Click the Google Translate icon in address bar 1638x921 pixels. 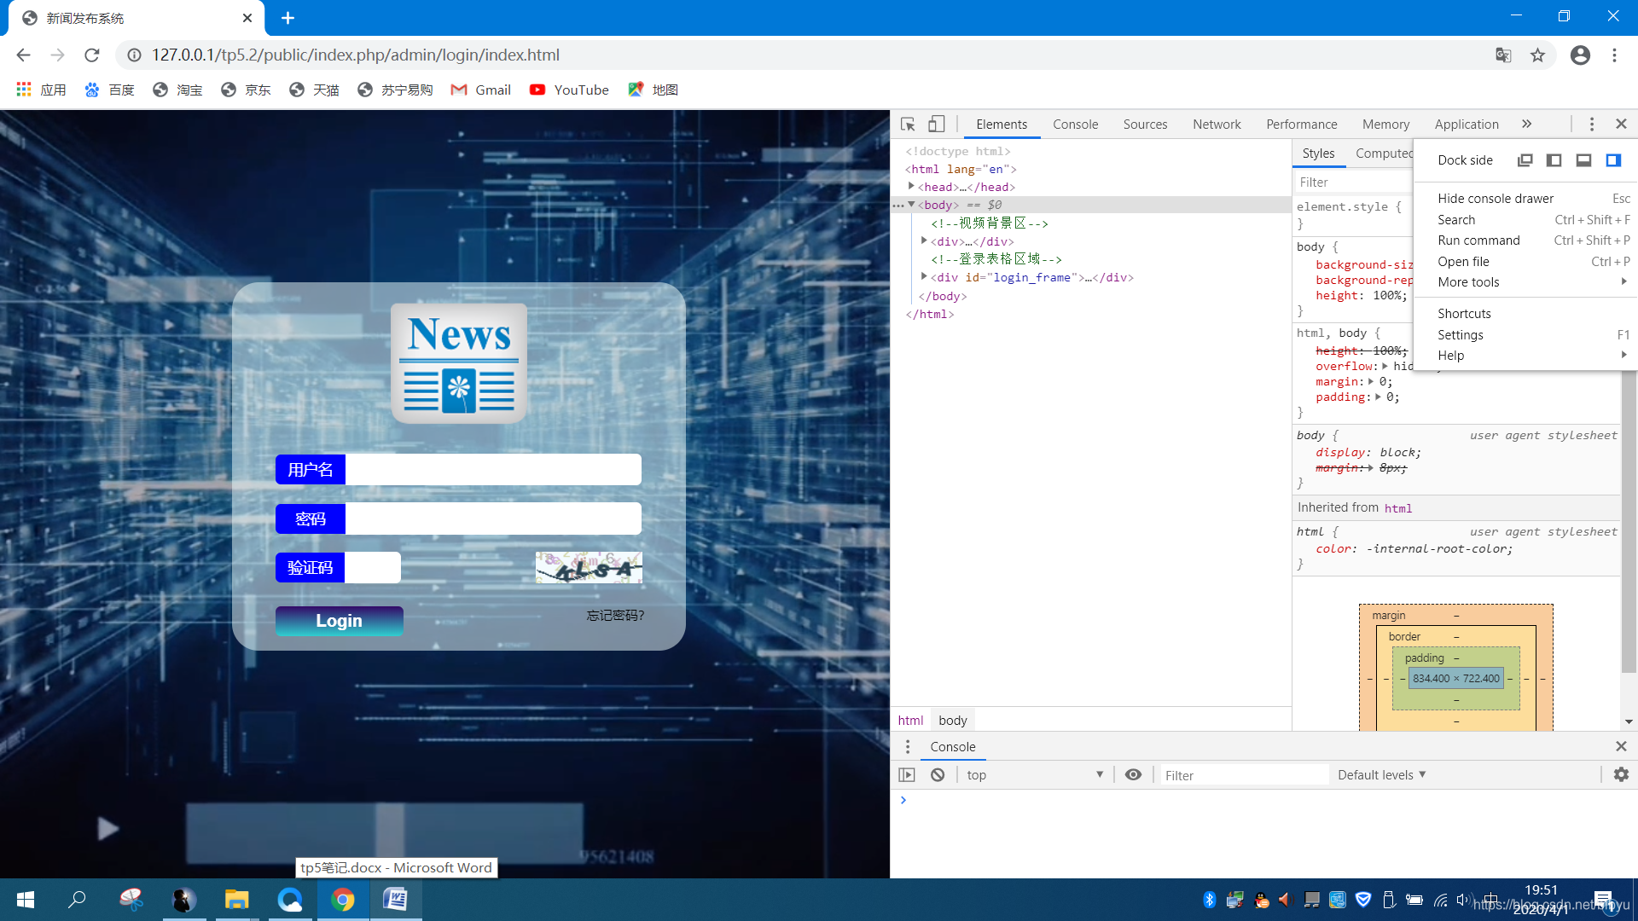1503,55
